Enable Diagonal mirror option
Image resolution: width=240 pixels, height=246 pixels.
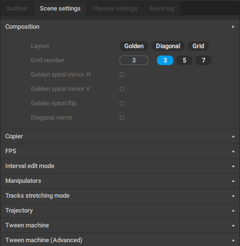122,118
